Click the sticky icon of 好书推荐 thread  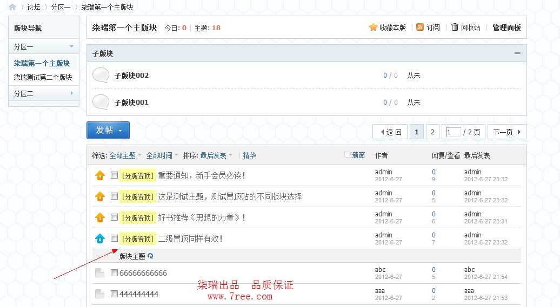(100, 217)
